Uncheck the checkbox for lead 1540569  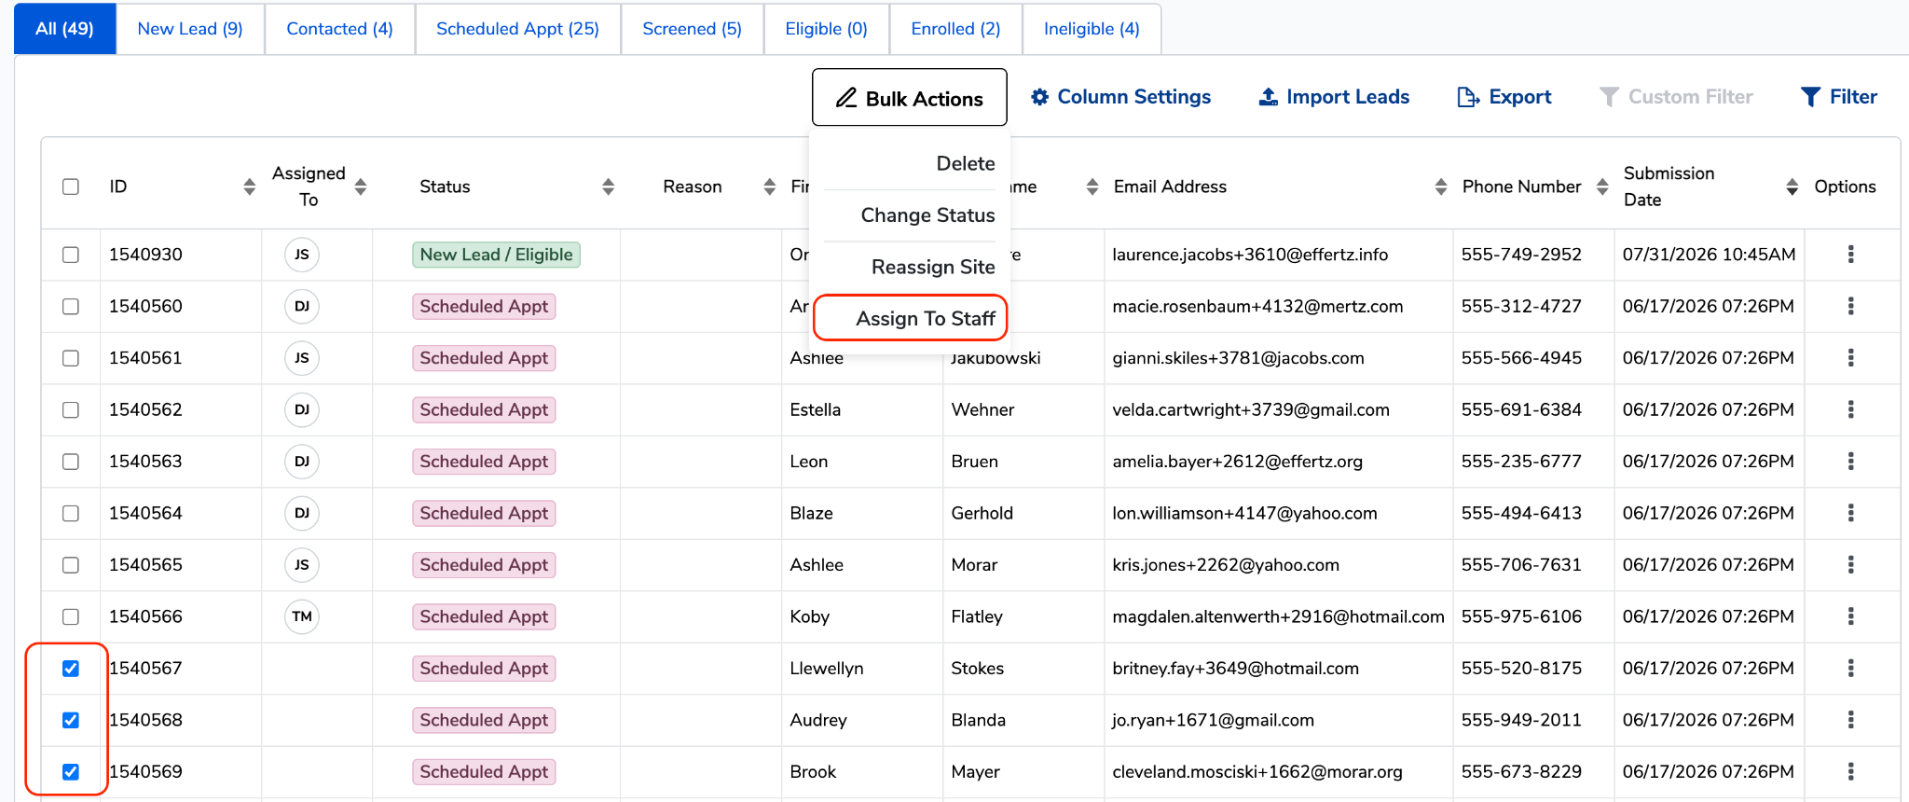tap(71, 772)
